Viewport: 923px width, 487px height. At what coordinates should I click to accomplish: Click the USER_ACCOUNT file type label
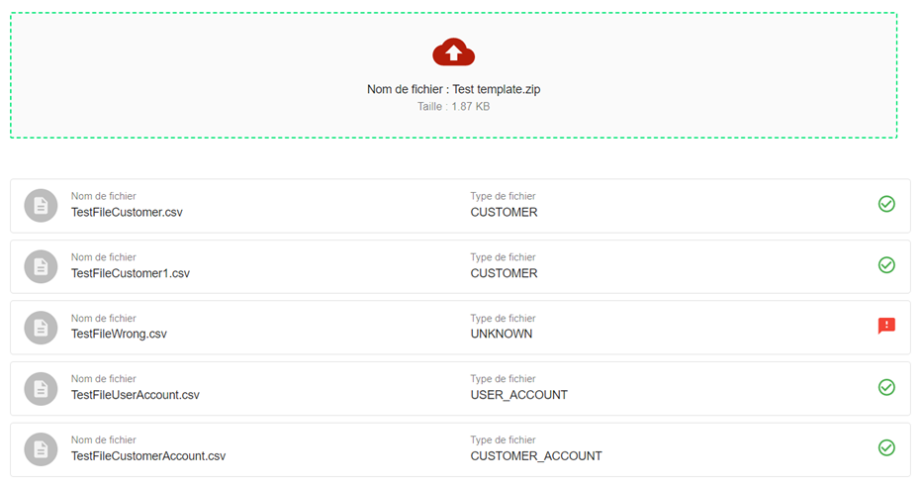point(518,395)
